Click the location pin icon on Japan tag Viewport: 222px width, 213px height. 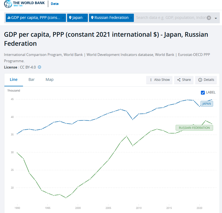point(70,18)
